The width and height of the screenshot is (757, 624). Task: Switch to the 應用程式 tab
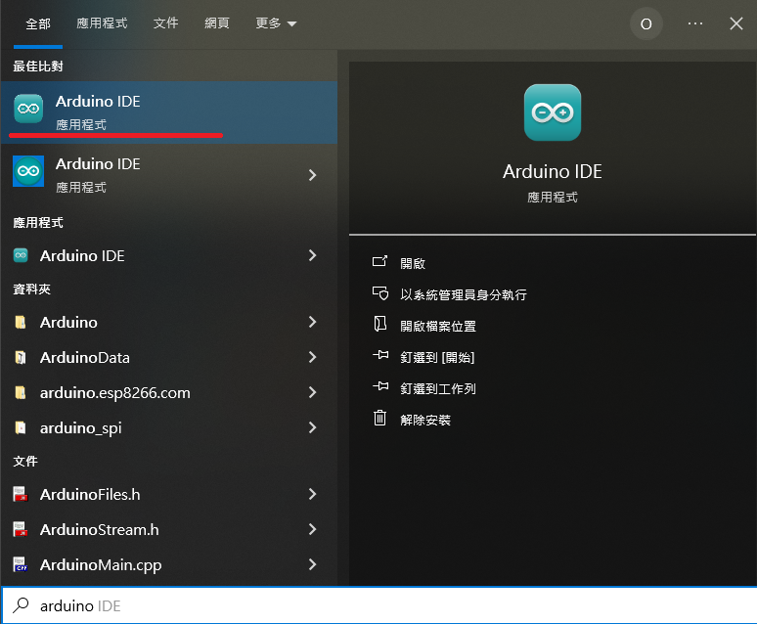coord(102,23)
